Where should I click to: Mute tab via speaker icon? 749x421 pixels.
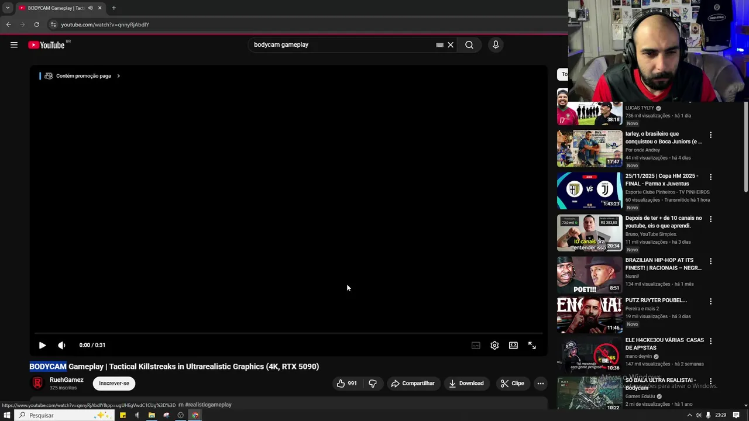90,8
